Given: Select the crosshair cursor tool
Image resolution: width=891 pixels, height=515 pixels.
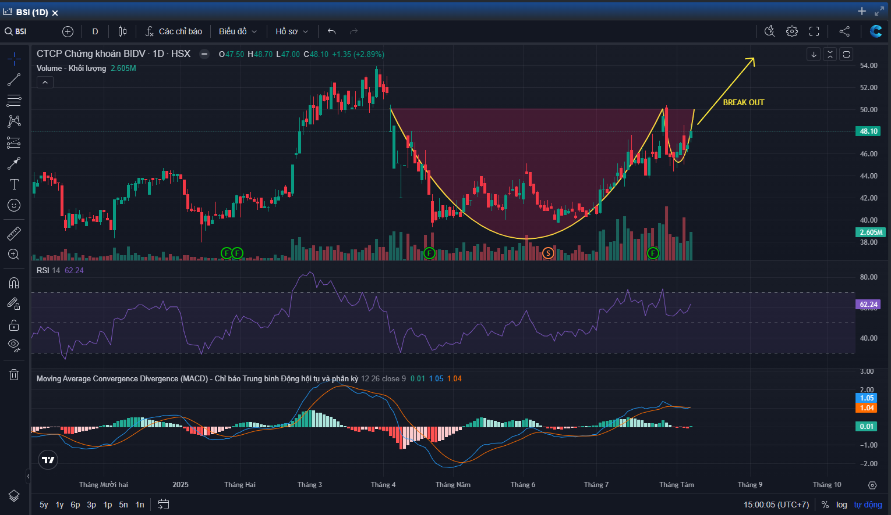Looking at the screenshot, I should tap(14, 58).
